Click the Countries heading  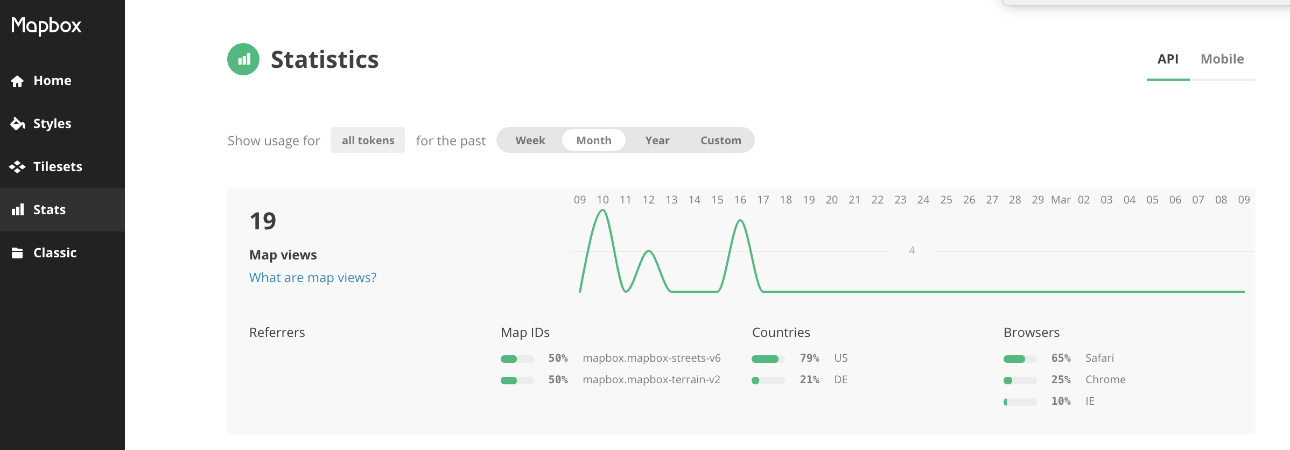781,332
